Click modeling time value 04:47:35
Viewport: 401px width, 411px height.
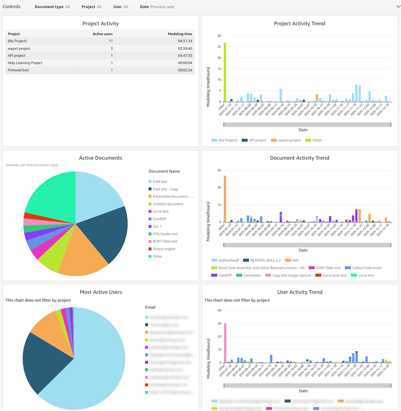click(x=185, y=55)
